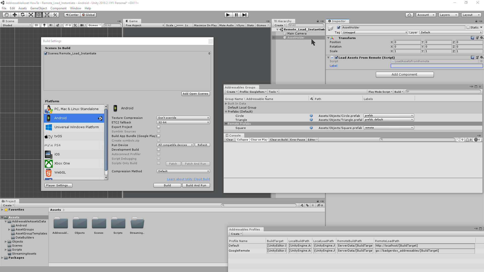This screenshot has height=272, width=484.
Task: Open Texture Compression dropdown
Action: pyautogui.click(x=183, y=118)
